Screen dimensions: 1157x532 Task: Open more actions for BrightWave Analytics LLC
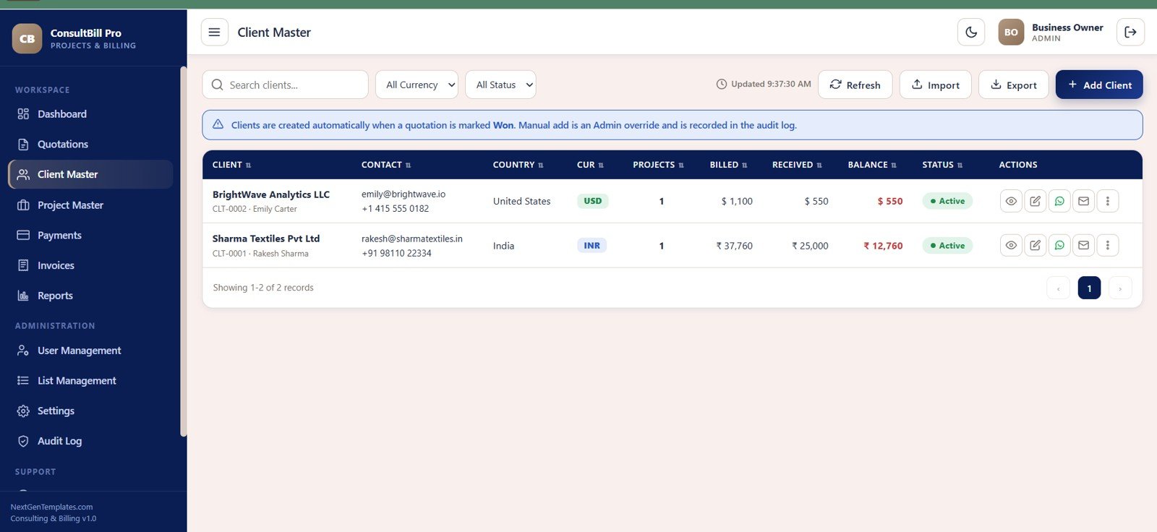(x=1107, y=201)
